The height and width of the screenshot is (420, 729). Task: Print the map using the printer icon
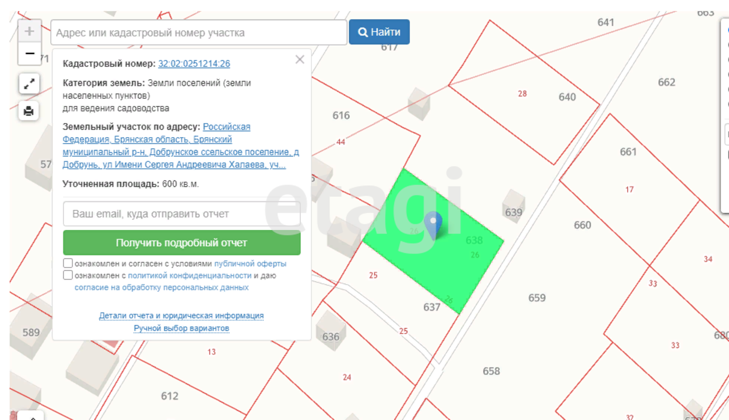coord(29,111)
